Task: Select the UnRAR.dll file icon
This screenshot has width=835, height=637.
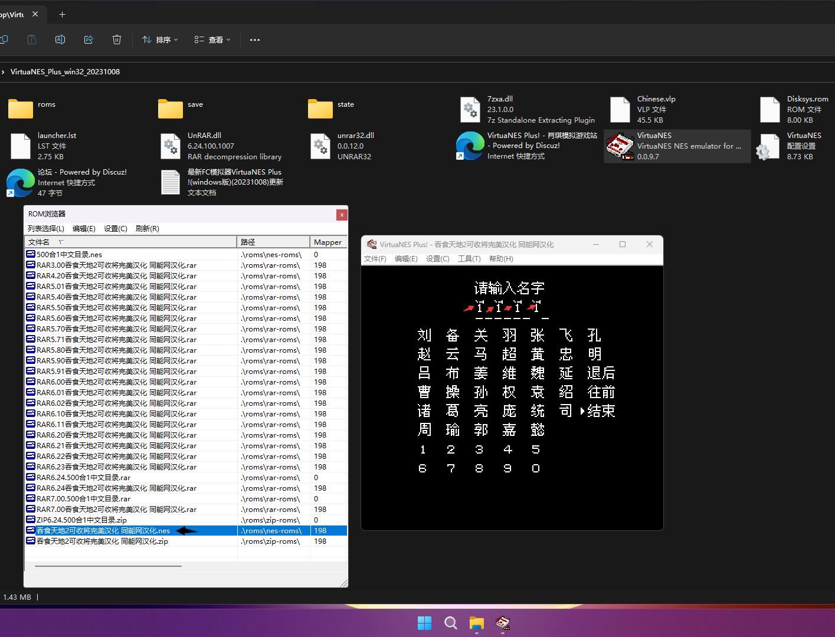Action: pos(171,146)
